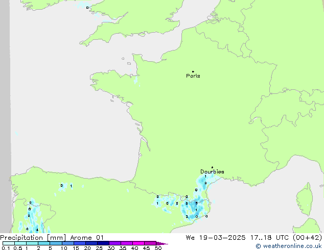324x250 pixels.
Task: Click the 1 value just below Dourbies
Action: point(205,177)
